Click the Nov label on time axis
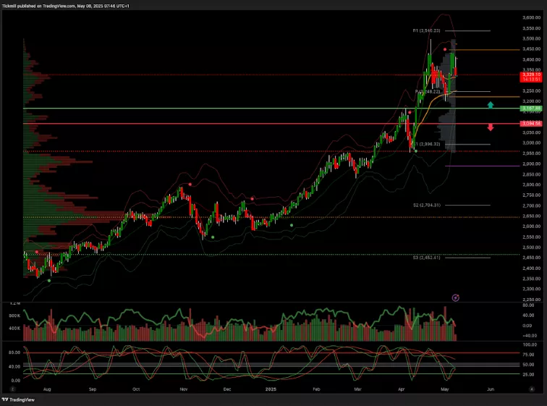Screen dimensions: 547x406 [x=184, y=389]
